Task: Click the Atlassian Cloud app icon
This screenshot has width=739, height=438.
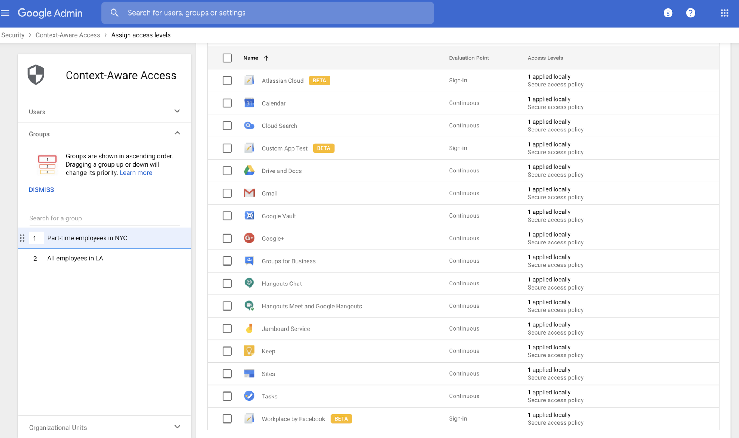Action: pyautogui.click(x=249, y=80)
